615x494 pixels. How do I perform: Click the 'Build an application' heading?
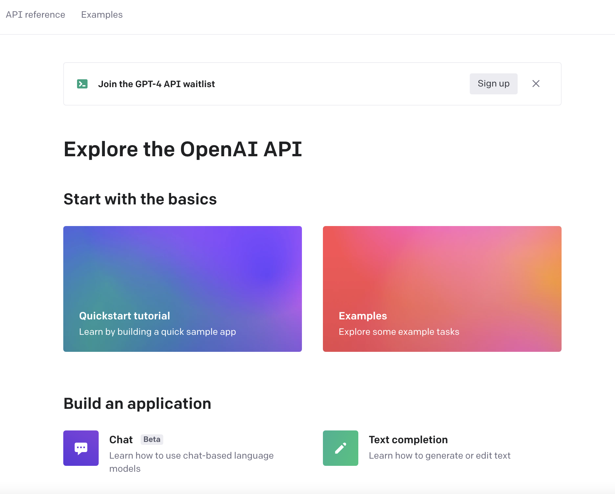(137, 404)
